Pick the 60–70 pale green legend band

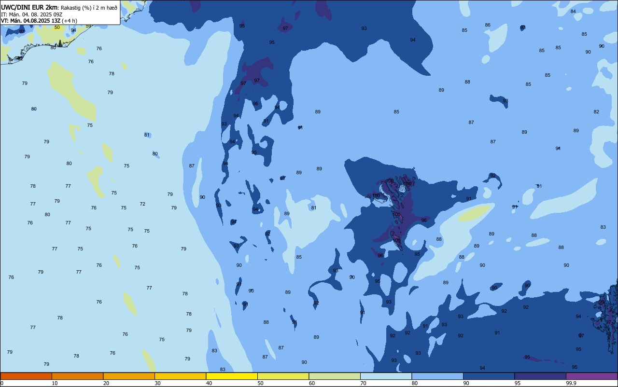[335, 376]
